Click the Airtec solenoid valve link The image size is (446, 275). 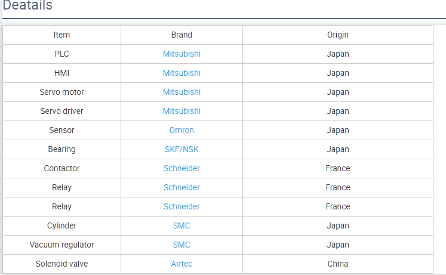coord(182,264)
